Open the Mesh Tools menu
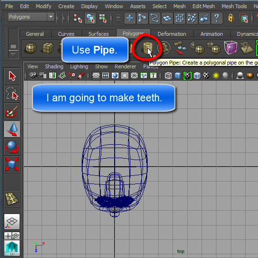The height and width of the screenshot is (258, 258). (234, 6)
